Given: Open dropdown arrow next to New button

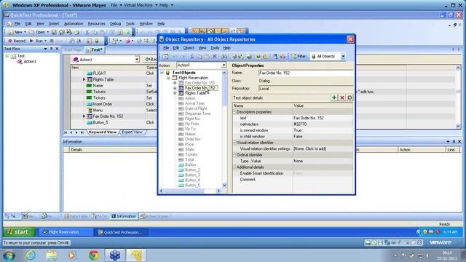Looking at the screenshot, I should tap(25, 32).
